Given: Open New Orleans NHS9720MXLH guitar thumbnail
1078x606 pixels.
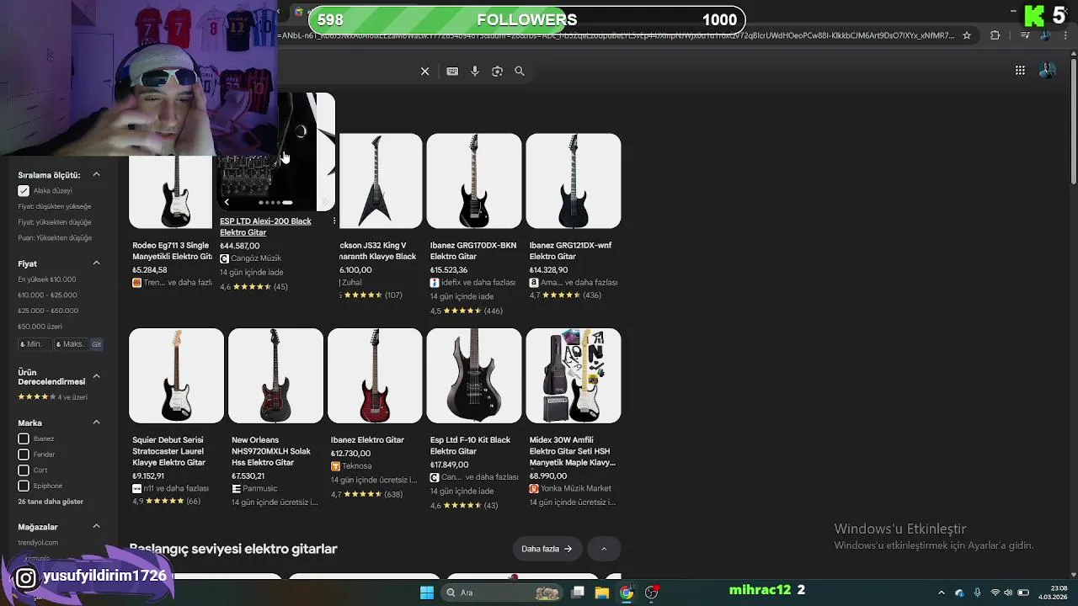Looking at the screenshot, I should (x=275, y=375).
